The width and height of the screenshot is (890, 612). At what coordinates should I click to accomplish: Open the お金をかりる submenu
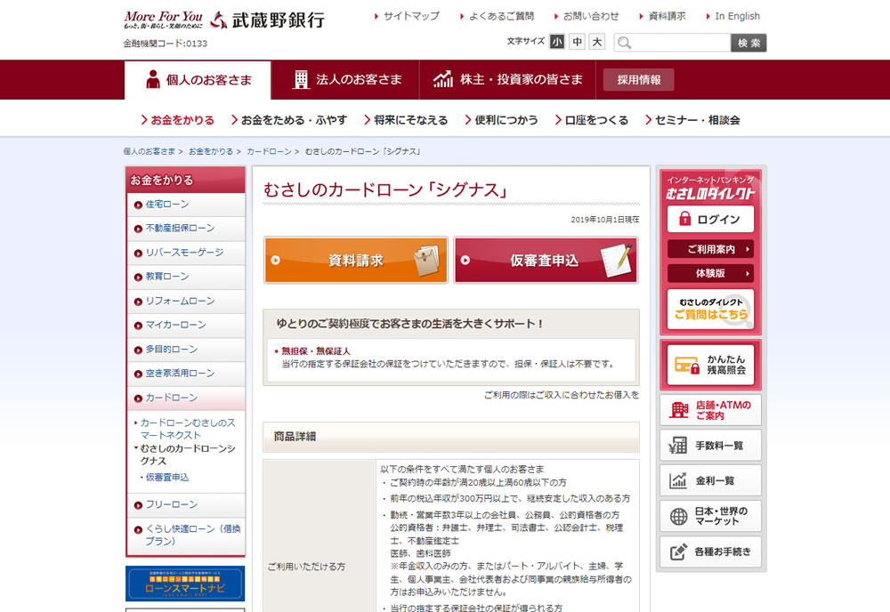178,120
